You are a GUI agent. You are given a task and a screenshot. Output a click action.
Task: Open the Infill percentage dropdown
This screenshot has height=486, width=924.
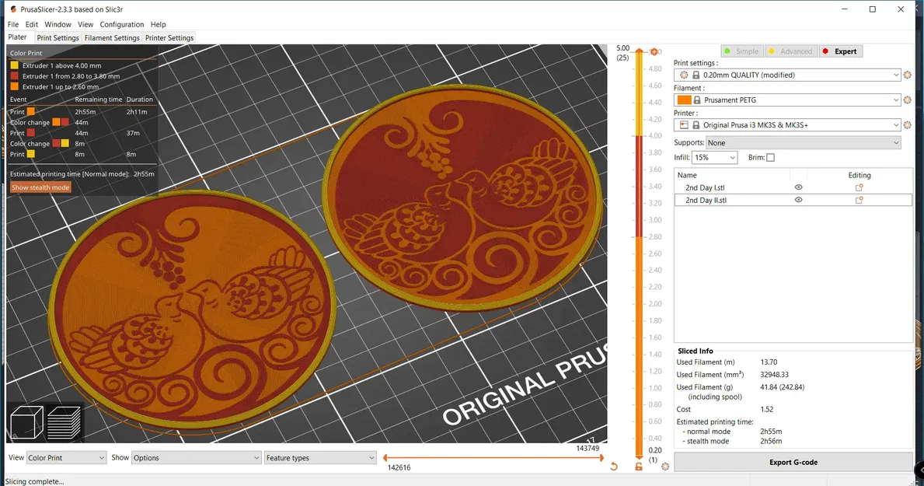tap(714, 158)
